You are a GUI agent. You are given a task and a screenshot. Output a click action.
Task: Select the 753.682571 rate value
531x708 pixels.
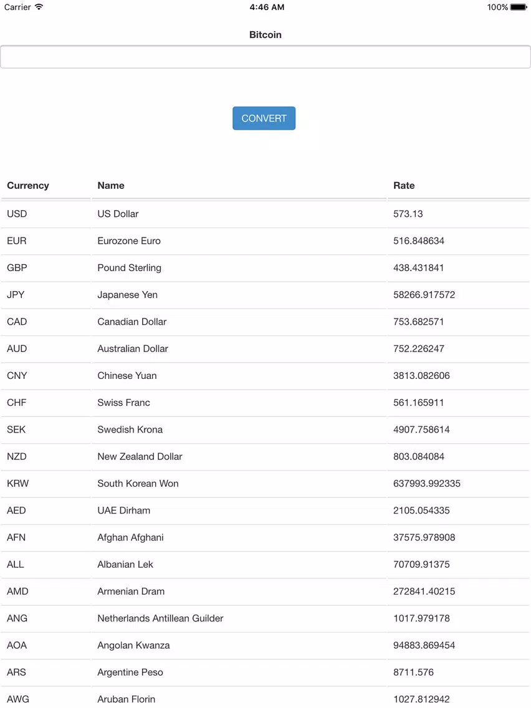point(419,322)
